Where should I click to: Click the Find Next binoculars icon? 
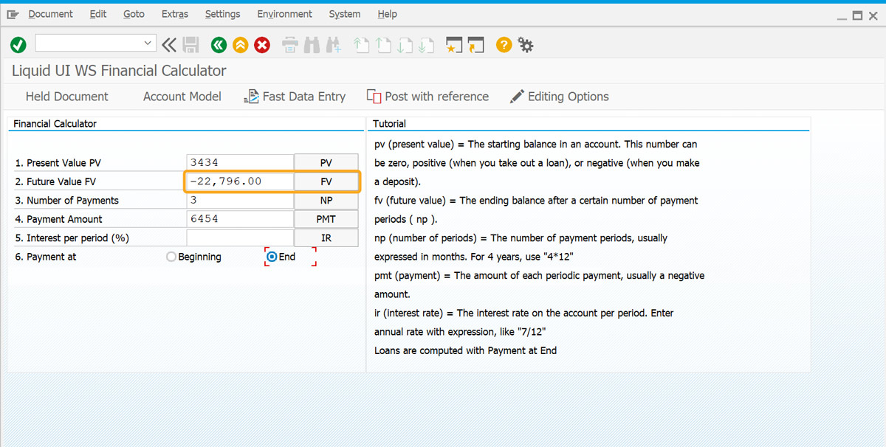coord(333,45)
